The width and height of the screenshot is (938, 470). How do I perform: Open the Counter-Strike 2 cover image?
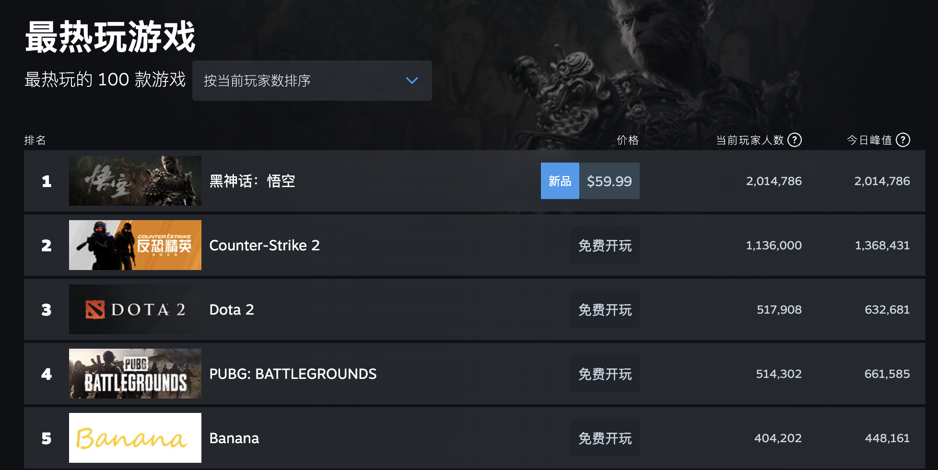(x=135, y=245)
